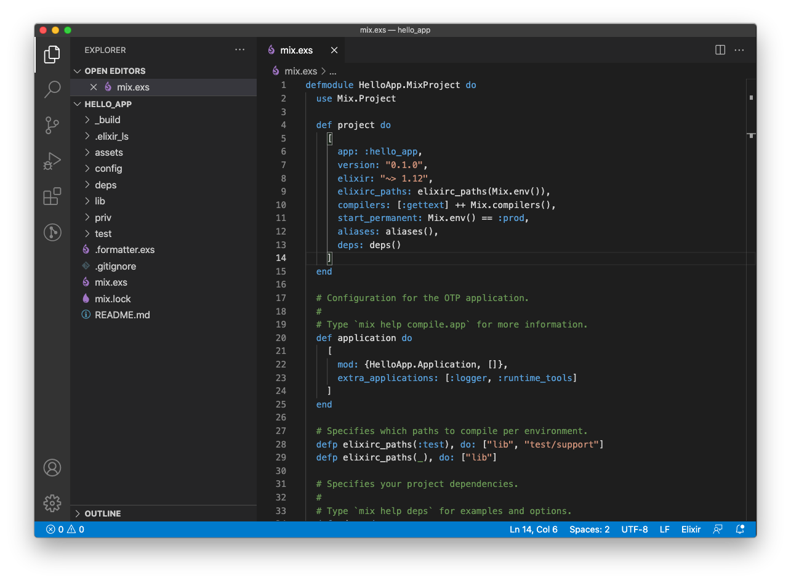Image resolution: width=791 pixels, height=583 pixels.
Task: Expand the config folder
Action: coord(108,169)
